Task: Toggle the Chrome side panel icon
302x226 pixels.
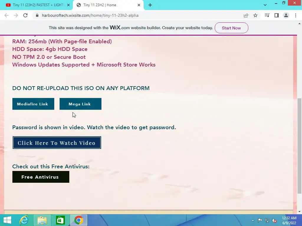Action: (x=277, y=15)
